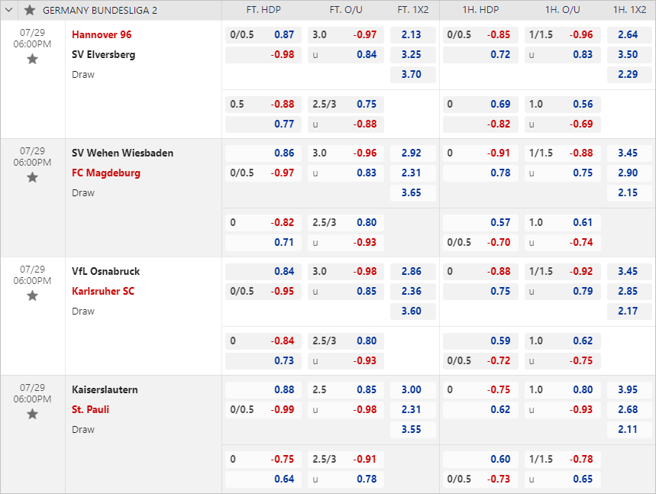This screenshot has height=494, width=656.
Task: Bet 1H draw at 2.11
Action: [629, 430]
